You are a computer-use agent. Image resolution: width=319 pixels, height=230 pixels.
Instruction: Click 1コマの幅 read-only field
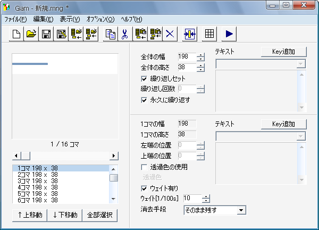tap(187, 124)
